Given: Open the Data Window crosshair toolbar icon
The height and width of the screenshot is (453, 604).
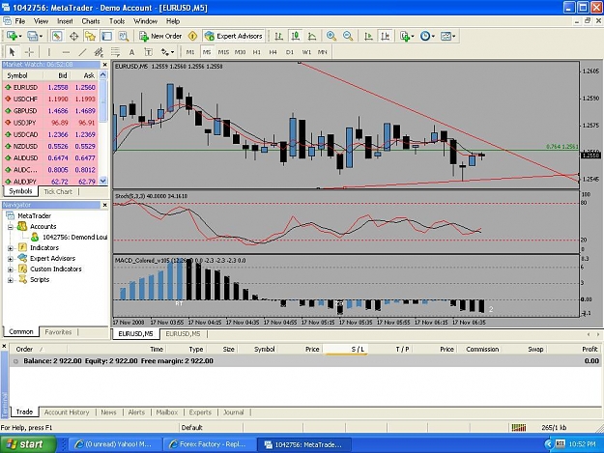Looking at the screenshot, I should [x=73, y=36].
